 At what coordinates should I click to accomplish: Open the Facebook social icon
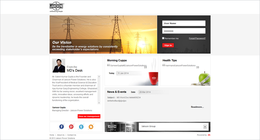[61, 127]
